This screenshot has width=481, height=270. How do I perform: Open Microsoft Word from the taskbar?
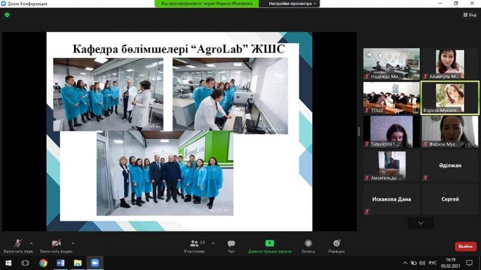[60, 263]
